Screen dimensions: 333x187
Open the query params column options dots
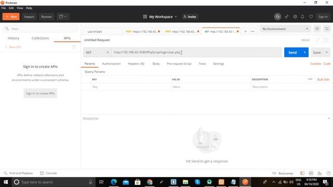click(310, 79)
